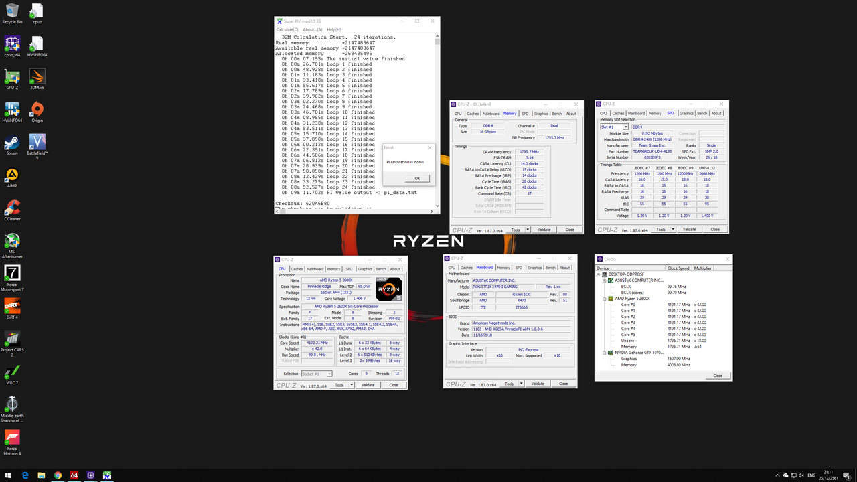The image size is (857, 482).
Task: Switch to SPD tab in the CPU-Z Memory window
Action: click(x=525, y=114)
